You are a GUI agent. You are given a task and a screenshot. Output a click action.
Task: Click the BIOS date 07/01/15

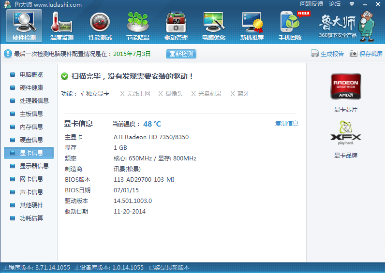click(126, 190)
